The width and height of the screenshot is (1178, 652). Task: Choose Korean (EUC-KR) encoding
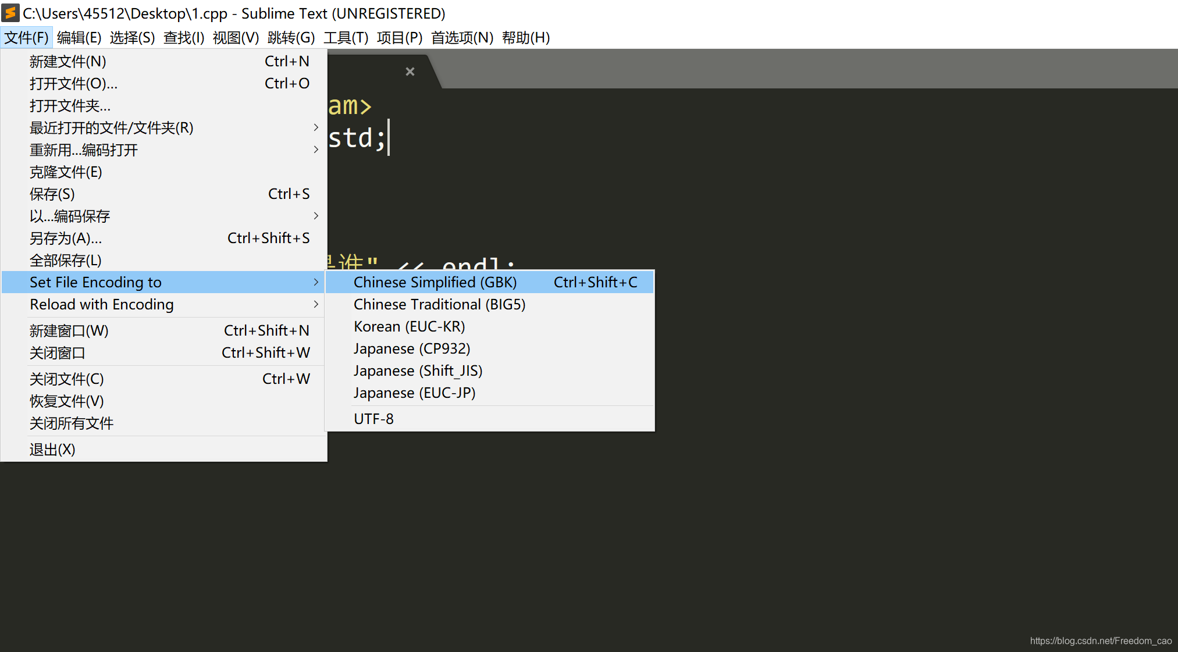409,326
